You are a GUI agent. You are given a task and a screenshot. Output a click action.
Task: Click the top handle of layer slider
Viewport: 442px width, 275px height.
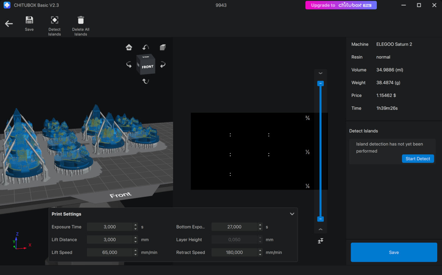tap(320, 84)
